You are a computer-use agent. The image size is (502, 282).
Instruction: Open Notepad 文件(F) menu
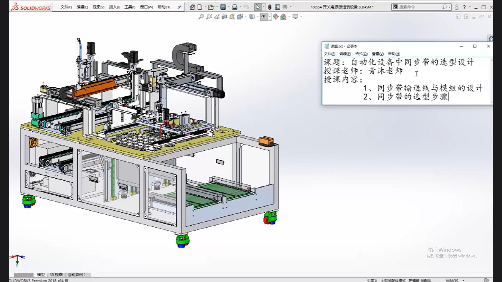tap(329, 54)
